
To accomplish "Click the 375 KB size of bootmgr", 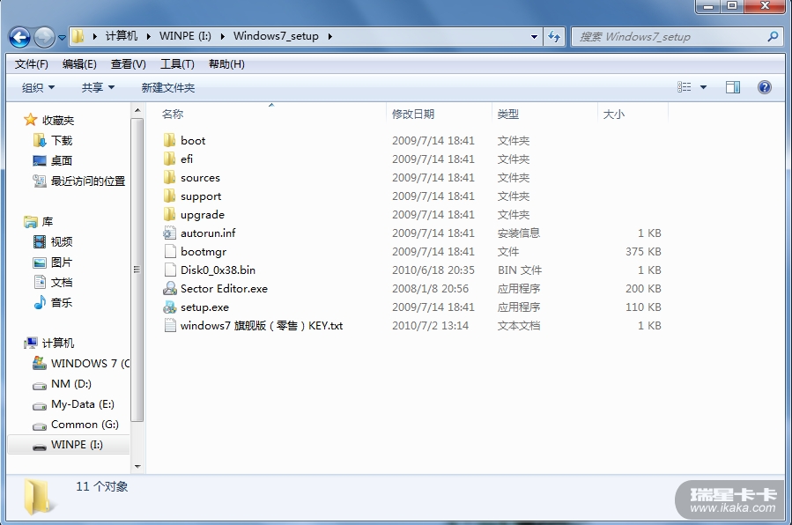I will 643,251.
